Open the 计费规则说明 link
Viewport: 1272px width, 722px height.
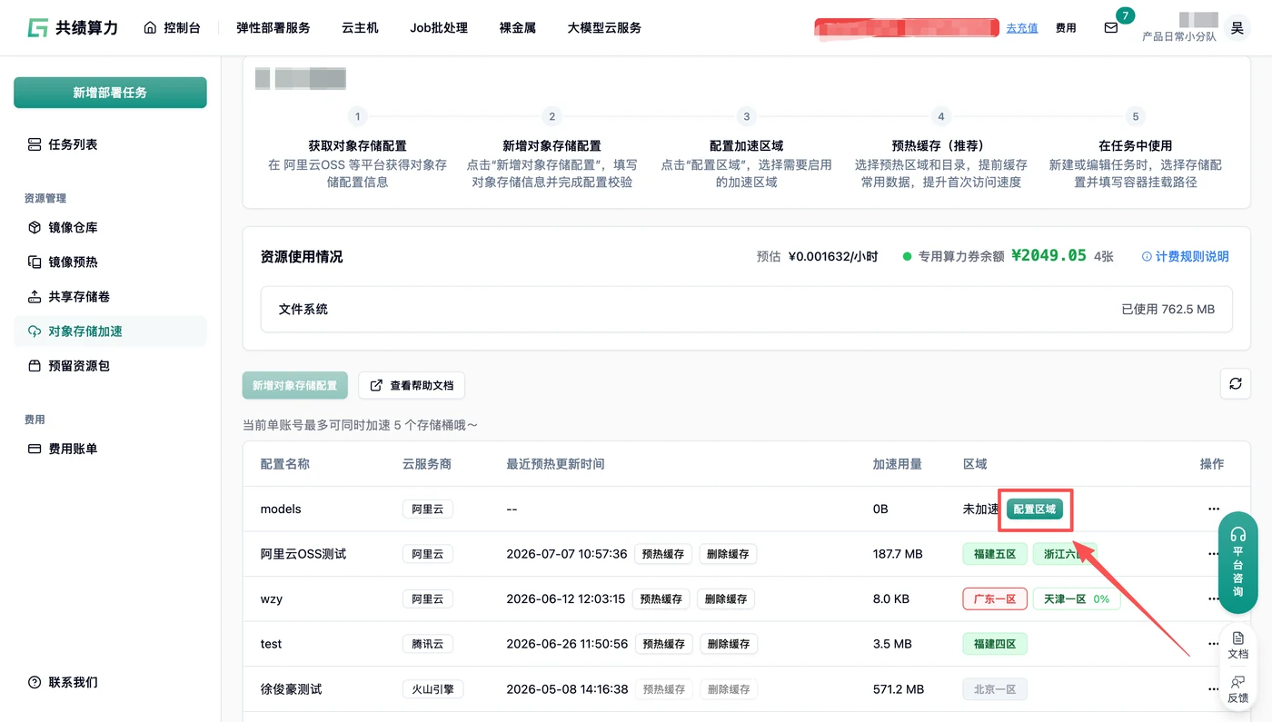1185,257
